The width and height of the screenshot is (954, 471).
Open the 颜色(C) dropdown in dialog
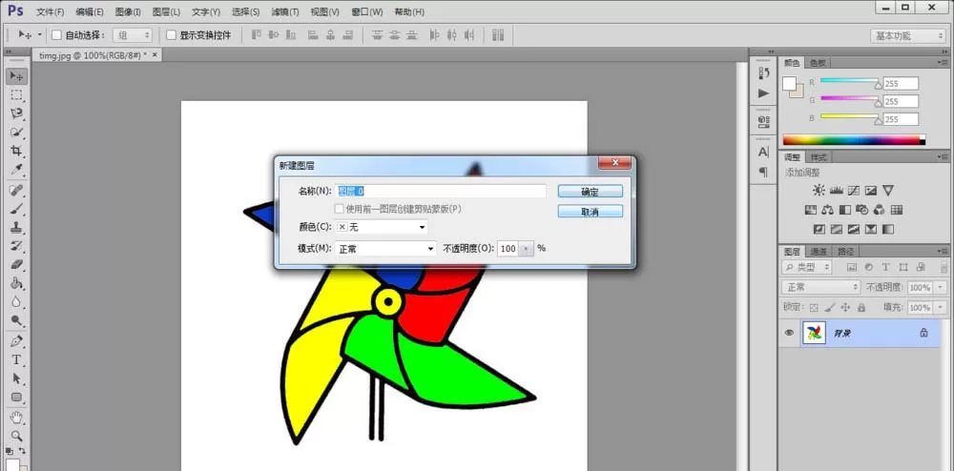[x=382, y=227]
